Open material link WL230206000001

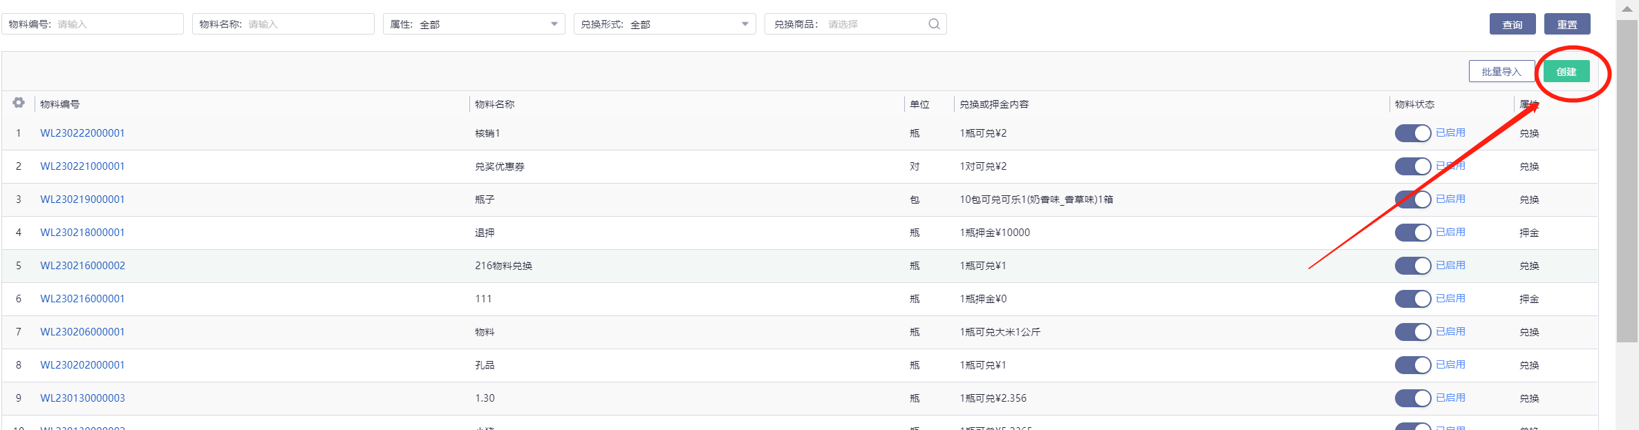click(82, 332)
